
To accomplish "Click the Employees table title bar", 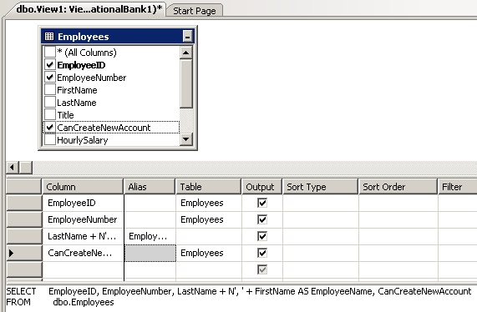I will click(117, 37).
